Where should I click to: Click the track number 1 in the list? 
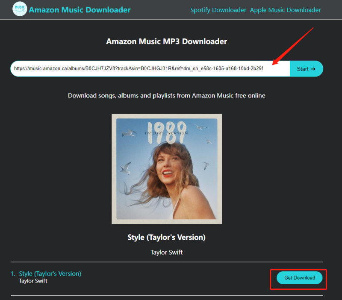(x=13, y=274)
